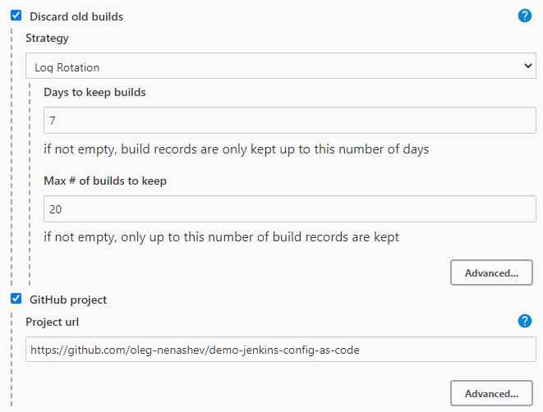Screen dimensions: 543x412
Task: Focus the Days to keep builds field
Action: pyautogui.click(x=289, y=121)
